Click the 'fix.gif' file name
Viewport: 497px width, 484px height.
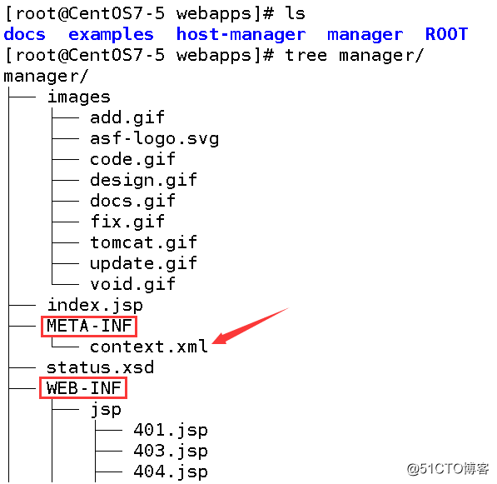[x=127, y=222]
